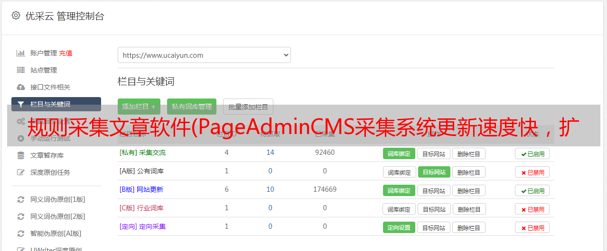Click the 174669 collected count cell
The height and width of the screenshot is (251, 607).
(325, 189)
